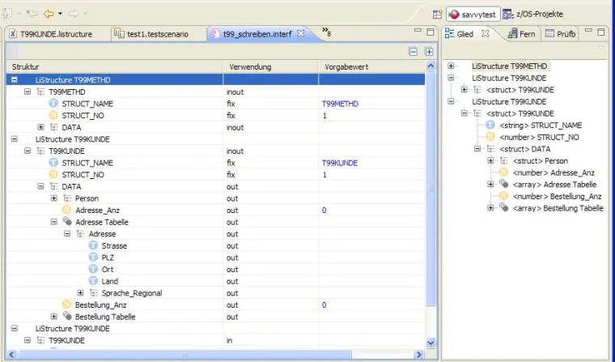Click the Gruppe icon beside Adresse Tabelle in editor
This screenshot has width=615, height=362.
coord(67,222)
